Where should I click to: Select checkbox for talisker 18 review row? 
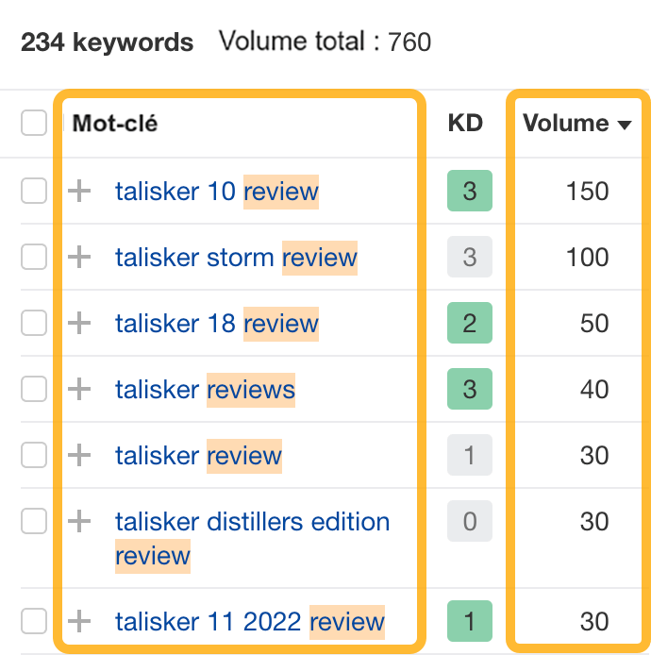(33, 324)
